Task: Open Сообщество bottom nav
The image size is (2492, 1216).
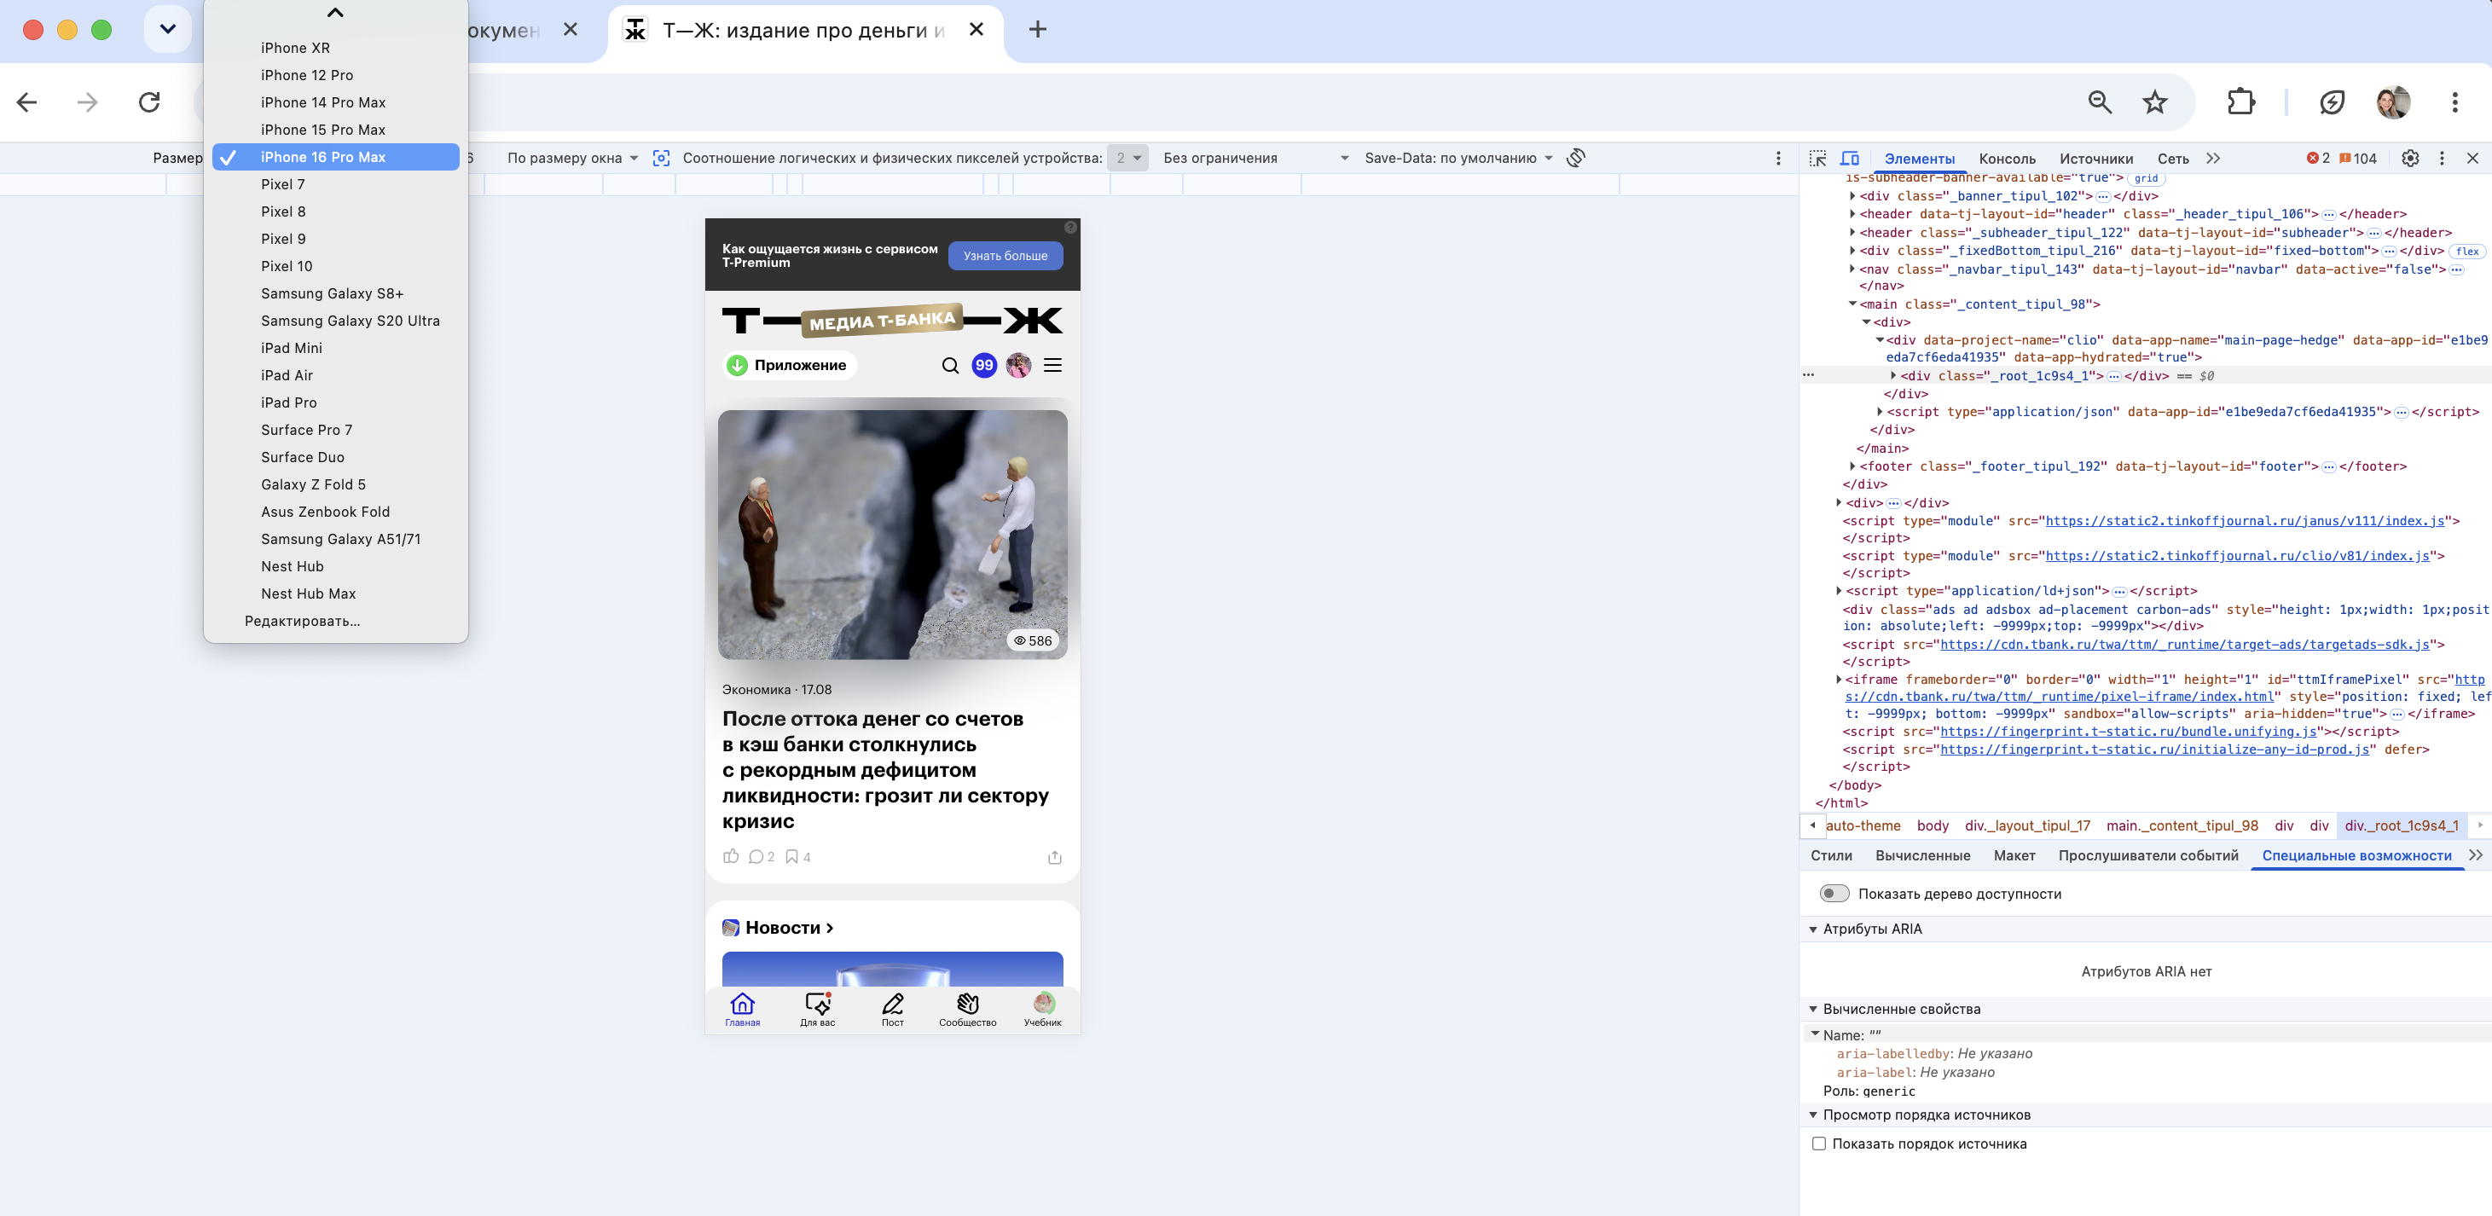Action: point(967,1009)
